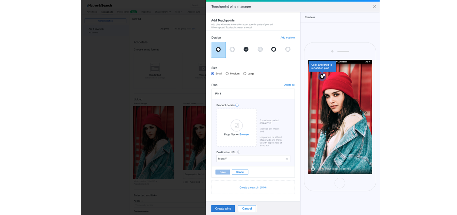Select the light plus pin design
Viewport: 457px width, 215px height.
[260, 49]
